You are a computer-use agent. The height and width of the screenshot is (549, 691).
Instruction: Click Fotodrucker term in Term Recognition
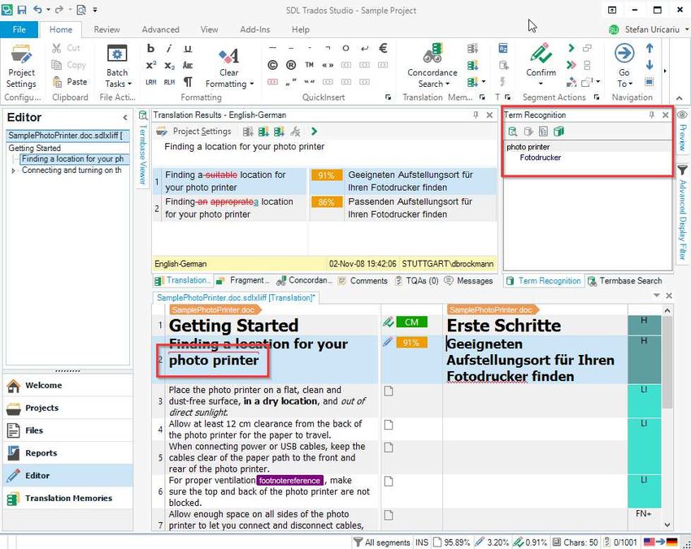point(541,158)
